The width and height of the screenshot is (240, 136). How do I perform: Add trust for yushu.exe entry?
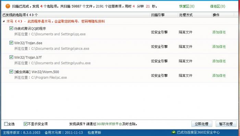pyautogui.click(x=219, y=61)
